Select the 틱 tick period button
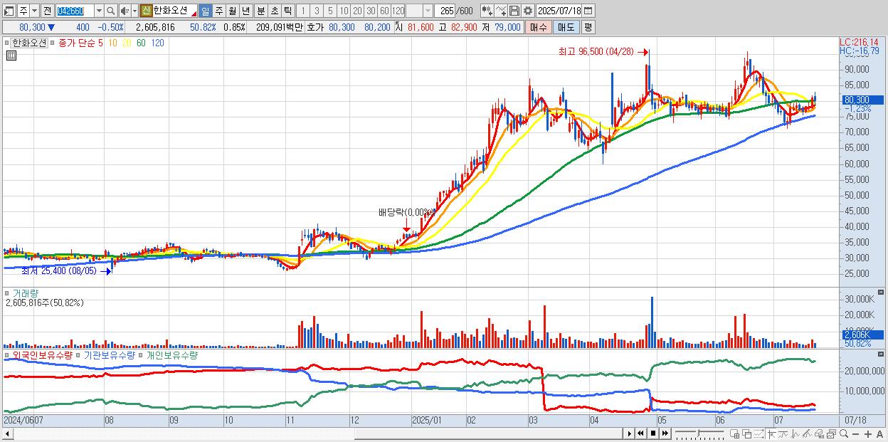Viewport: 888px width, 442px height. (287, 11)
